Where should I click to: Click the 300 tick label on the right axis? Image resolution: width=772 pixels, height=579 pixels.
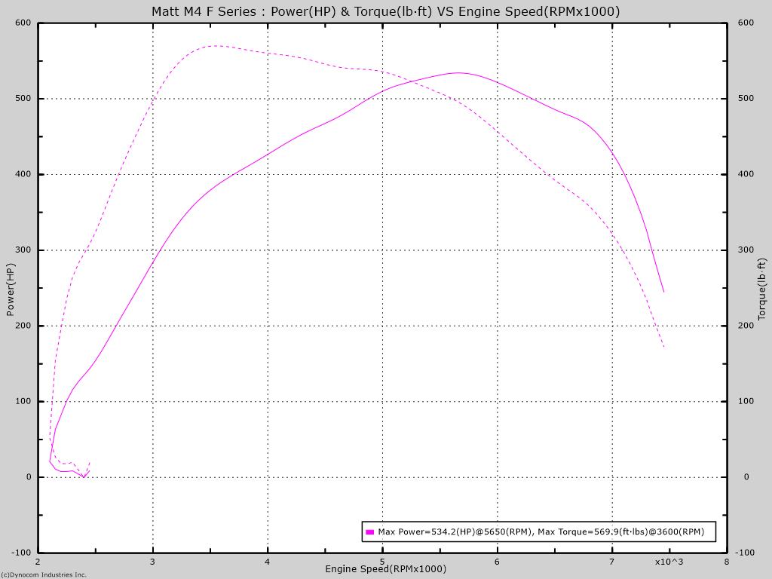tap(746, 250)
